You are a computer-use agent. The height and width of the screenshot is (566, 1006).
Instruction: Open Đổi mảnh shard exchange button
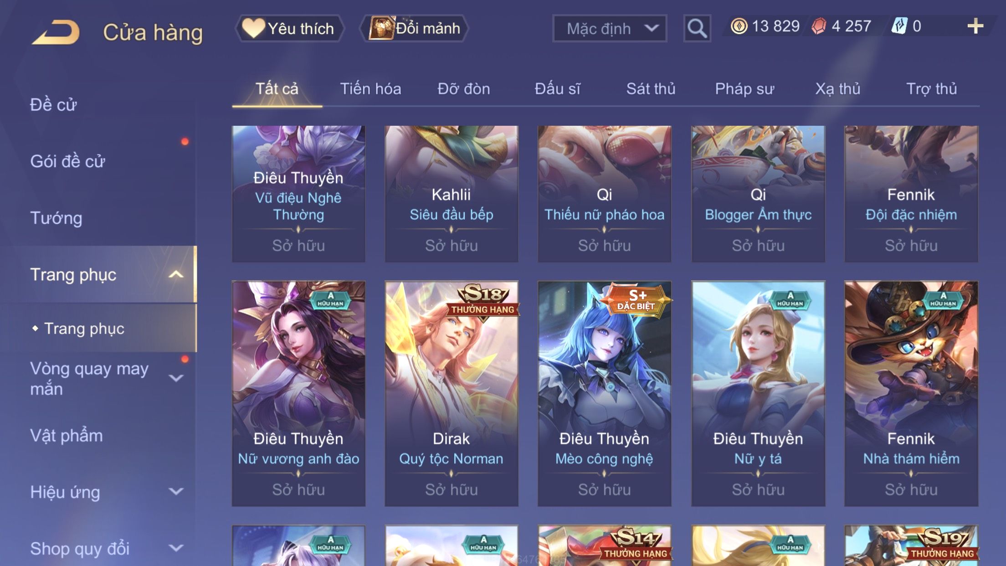coord(414,28)
